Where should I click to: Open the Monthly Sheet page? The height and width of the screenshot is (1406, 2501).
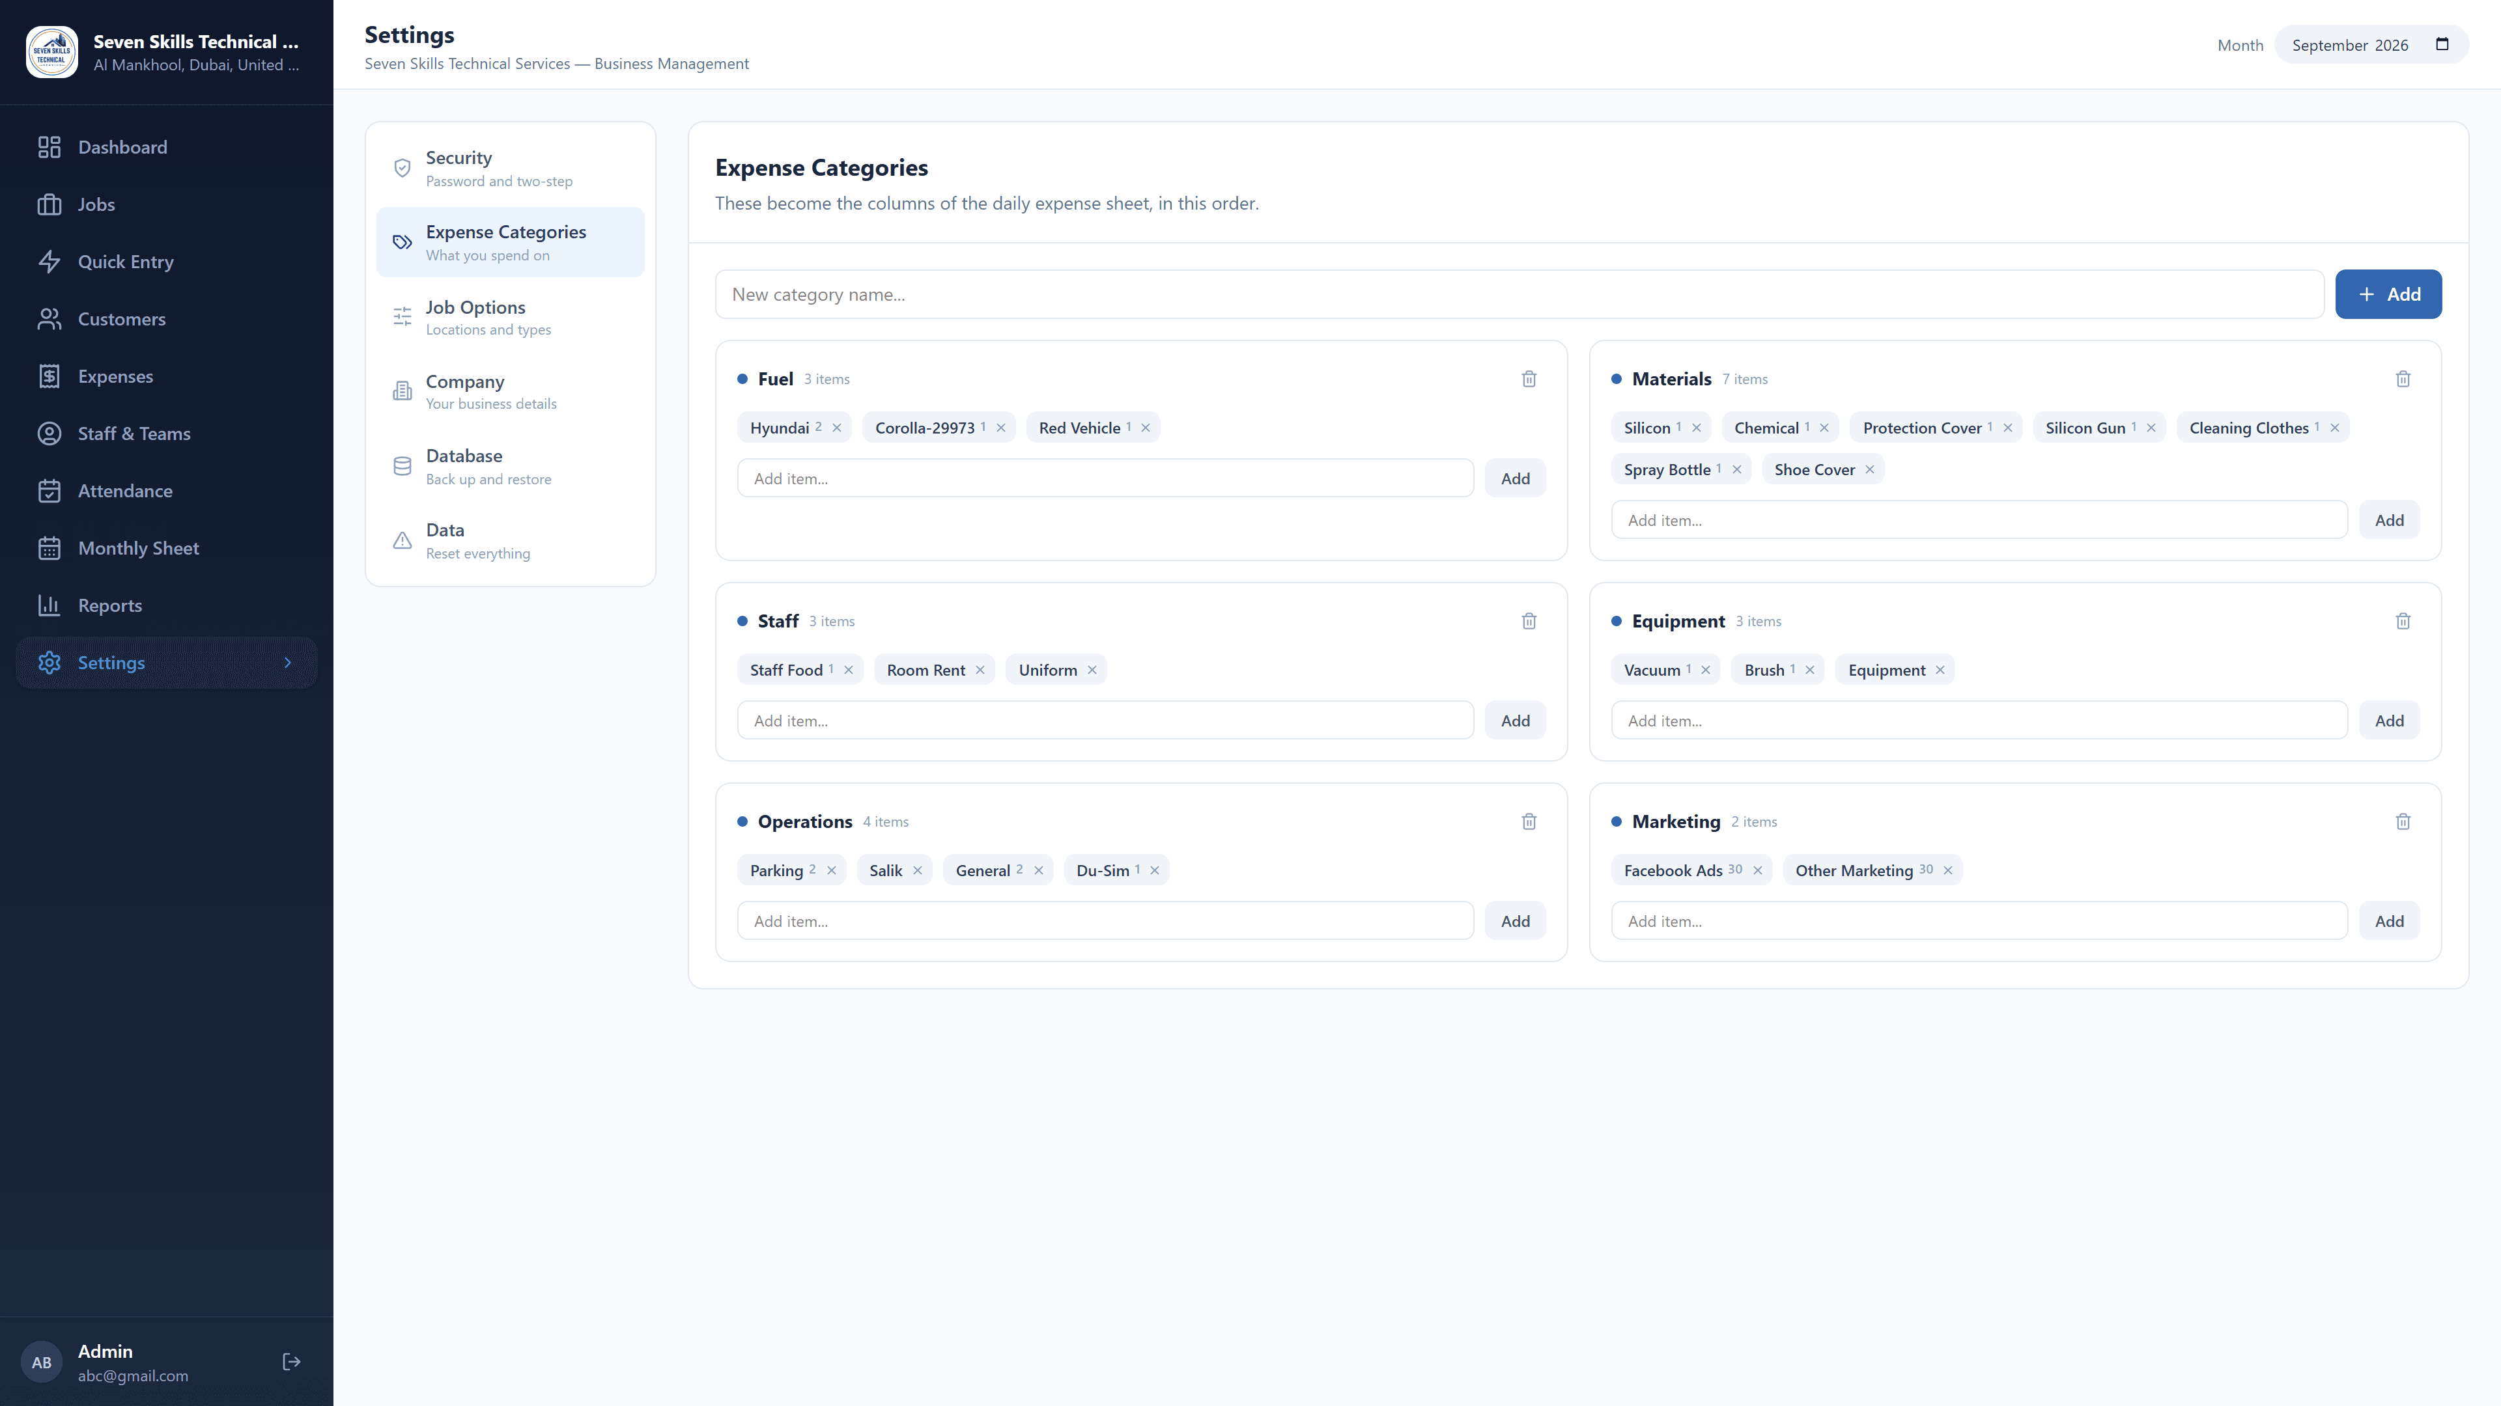point(166,548)
